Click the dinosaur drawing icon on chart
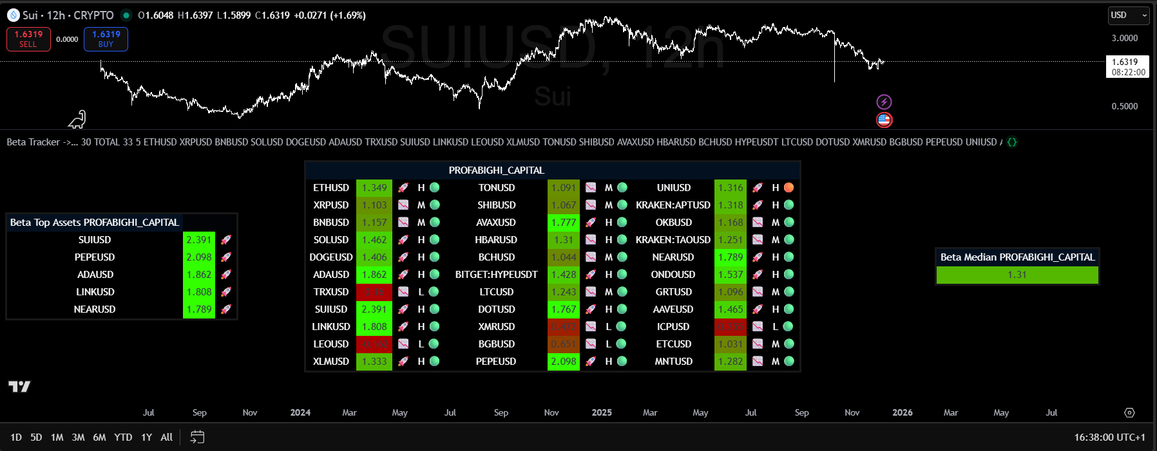Image resolution: width=1157 pixels, height=451 pixels. pos(77,120)
